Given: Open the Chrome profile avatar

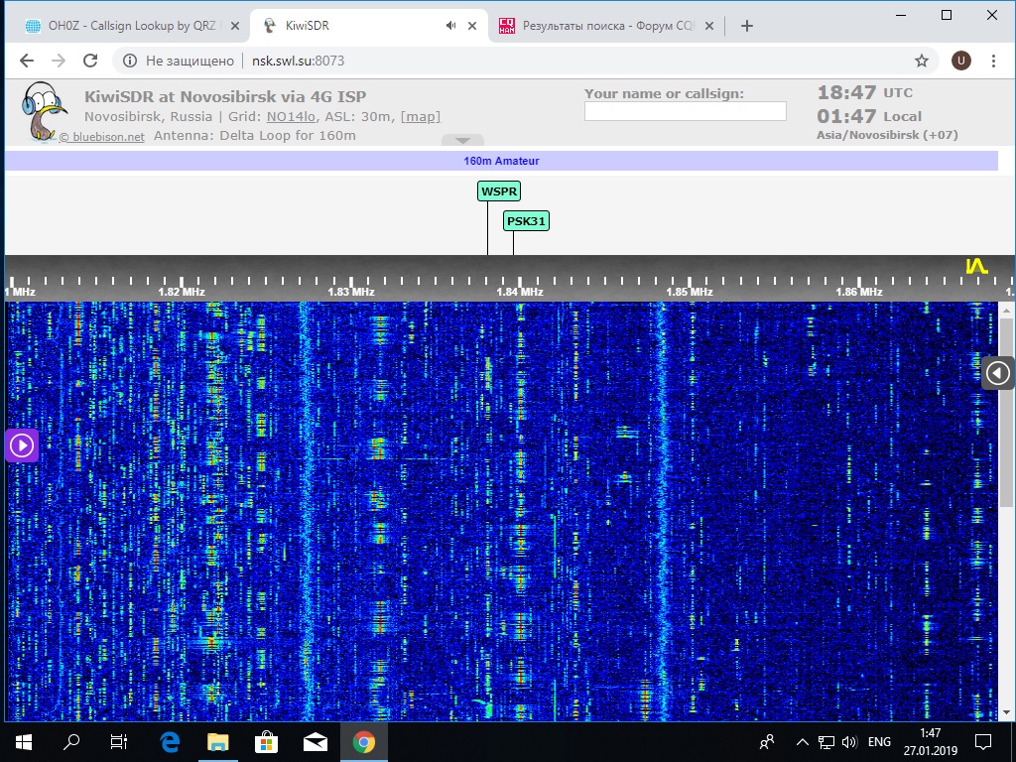Looking at the screenshot, I should point(960,61).
